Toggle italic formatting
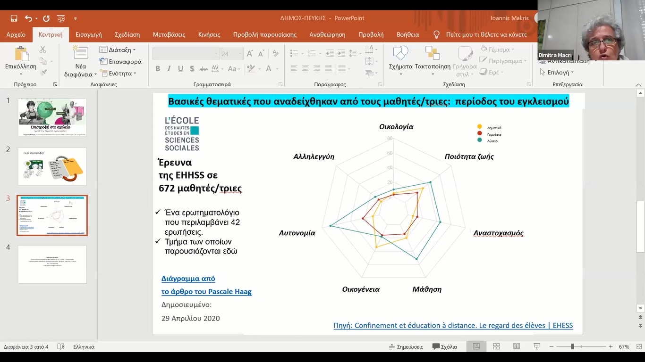 click(x=169, y=69)
